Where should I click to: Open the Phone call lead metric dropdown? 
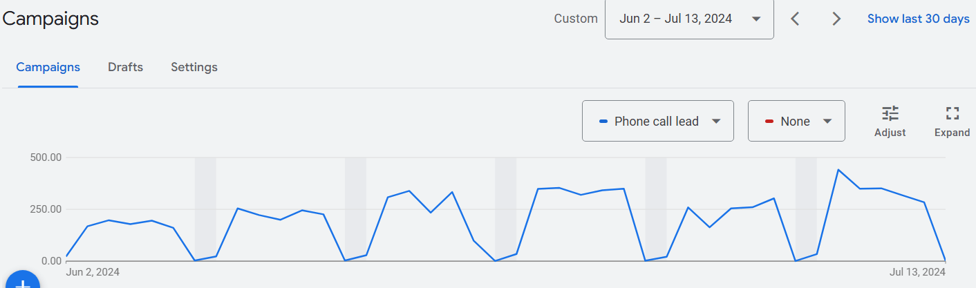pos(657,122)
